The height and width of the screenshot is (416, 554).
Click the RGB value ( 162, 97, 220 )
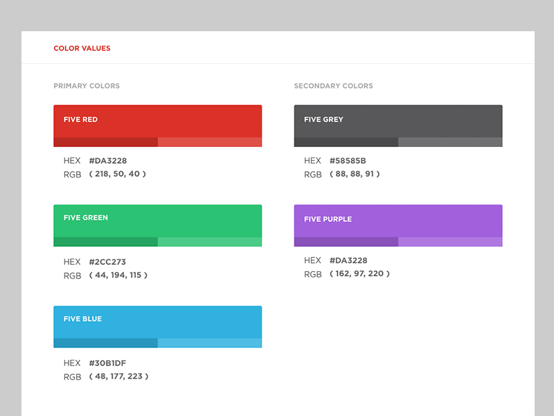pyautogui.click(x=359, y=273)
